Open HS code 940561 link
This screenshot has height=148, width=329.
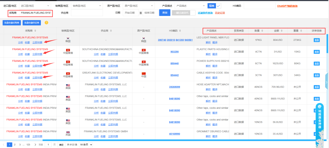click(189, 40)
